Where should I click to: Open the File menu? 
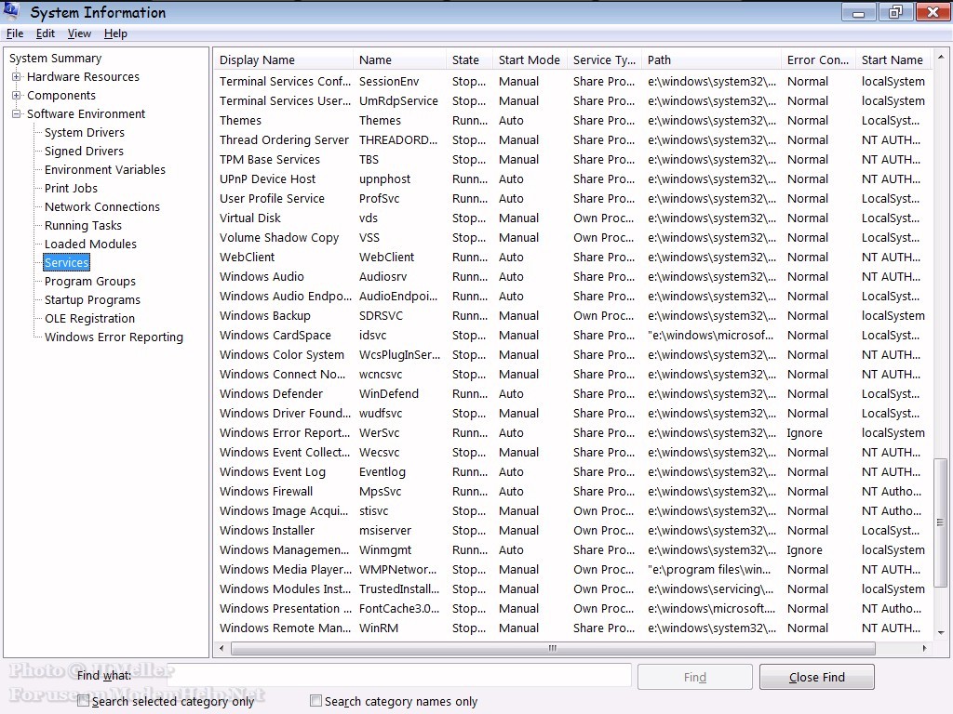pos(15,33)
